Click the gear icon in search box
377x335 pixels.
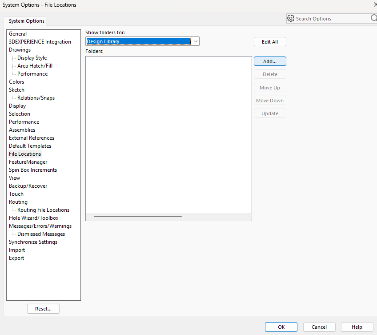point(291,19)
